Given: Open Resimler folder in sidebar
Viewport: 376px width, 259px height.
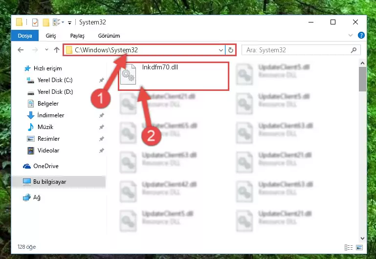Looking at the screenshot, I should pos(48,139).
